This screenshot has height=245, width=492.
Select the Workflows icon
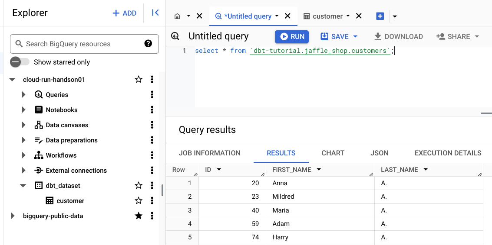39,155
